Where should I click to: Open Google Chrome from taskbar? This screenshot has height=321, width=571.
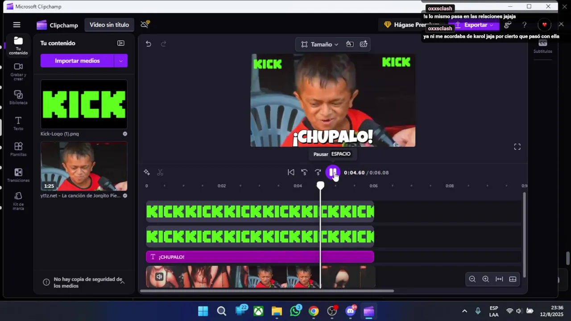pos(314,311)
